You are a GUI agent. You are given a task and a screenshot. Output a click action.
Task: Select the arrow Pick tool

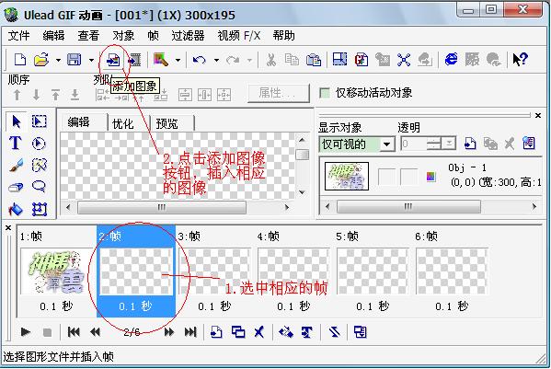[x=17, y=122]
